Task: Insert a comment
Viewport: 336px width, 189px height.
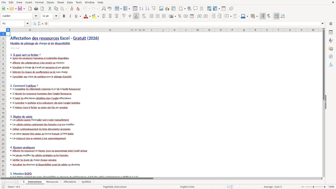Action: tap(195, 9)
